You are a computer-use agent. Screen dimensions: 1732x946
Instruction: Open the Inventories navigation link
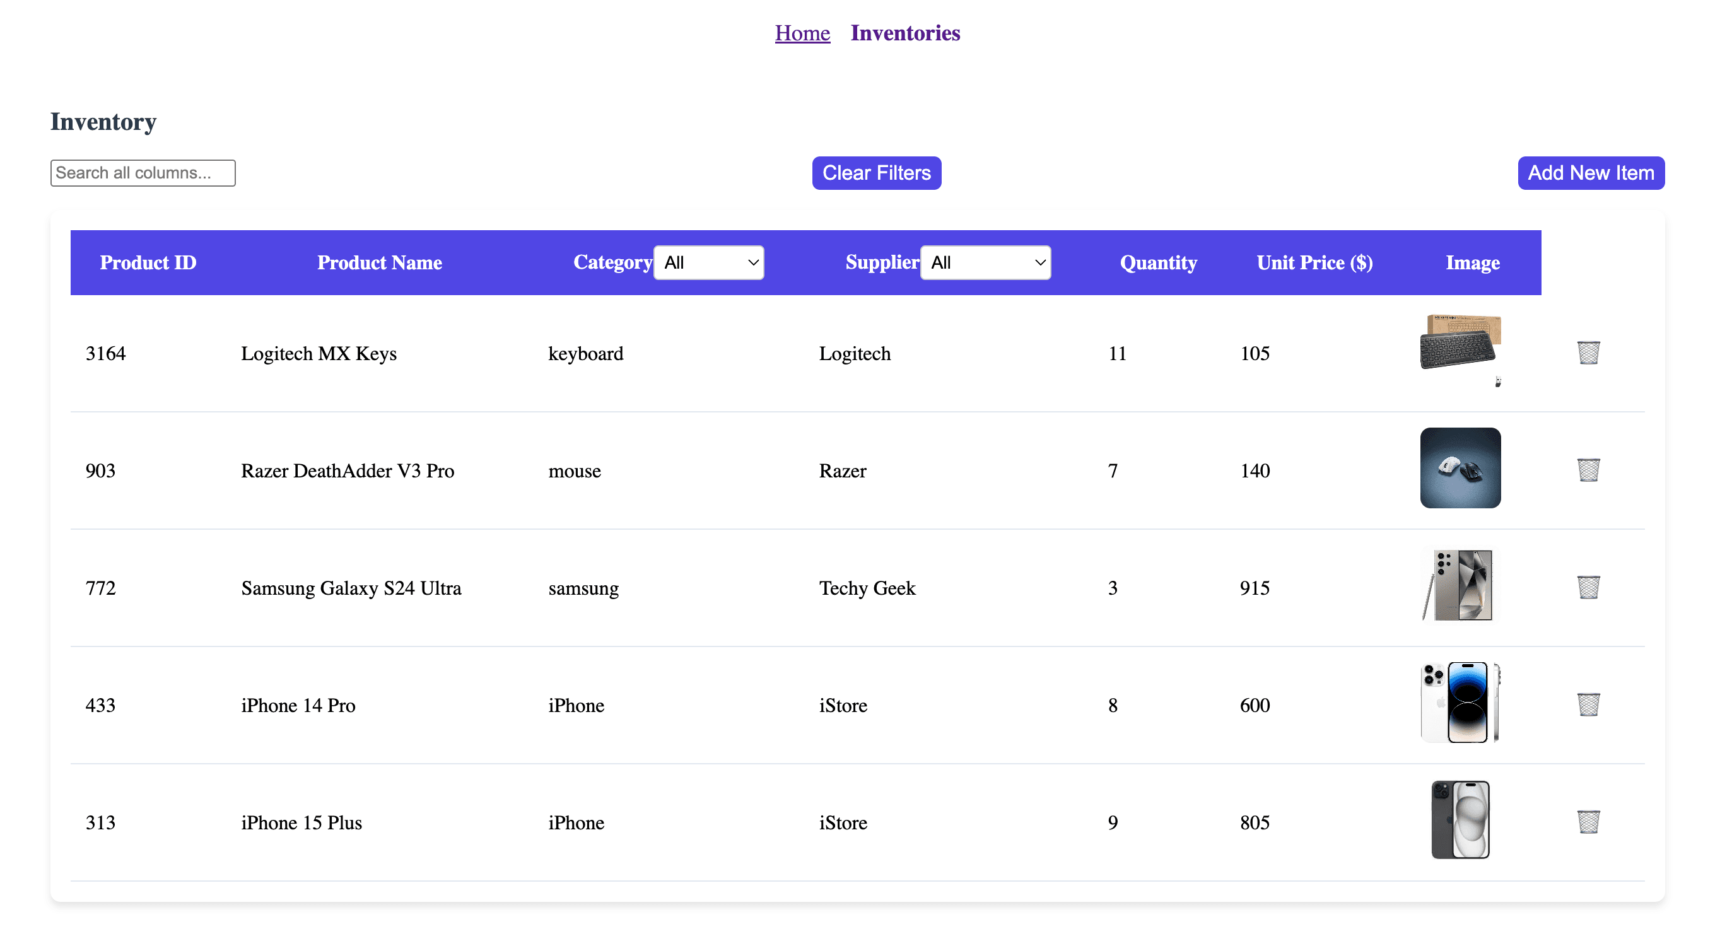click(905, 33)
